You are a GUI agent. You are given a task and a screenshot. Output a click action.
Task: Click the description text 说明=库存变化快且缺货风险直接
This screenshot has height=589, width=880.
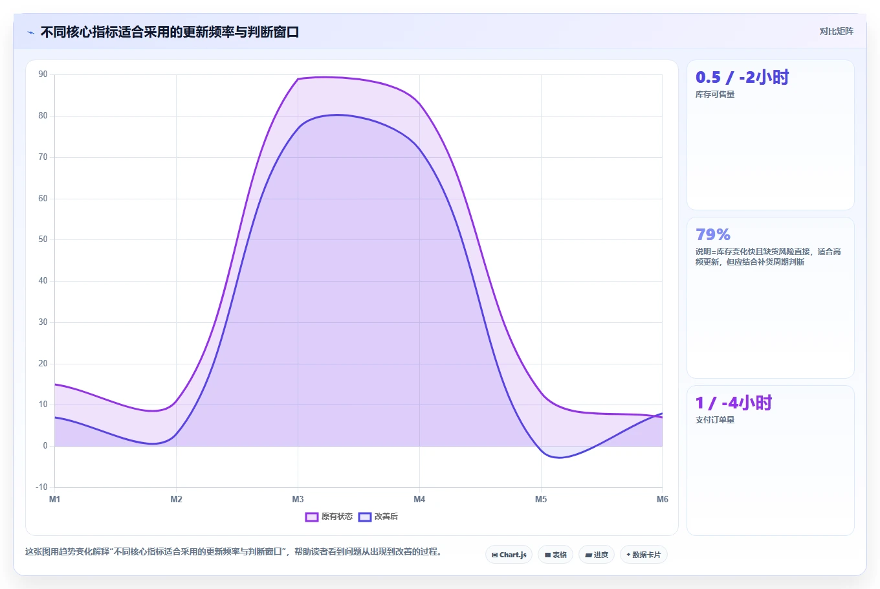768,256
